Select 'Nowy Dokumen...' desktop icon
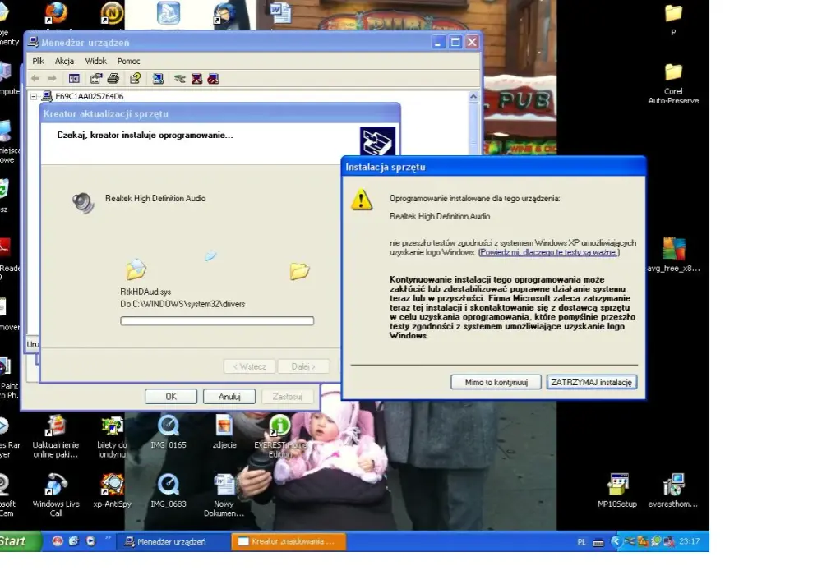 click(224, 495)
